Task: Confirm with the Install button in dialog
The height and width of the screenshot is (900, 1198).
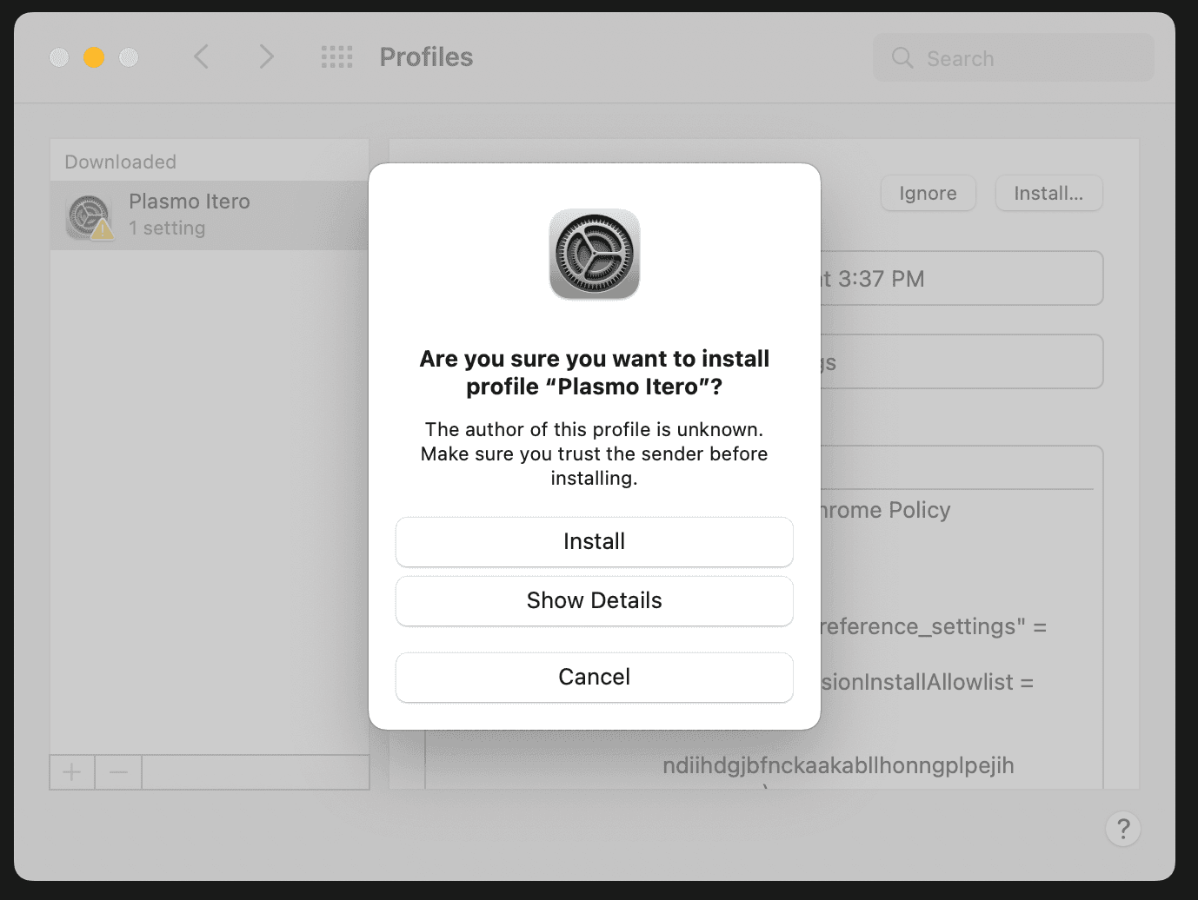Action: coord(594,541)
